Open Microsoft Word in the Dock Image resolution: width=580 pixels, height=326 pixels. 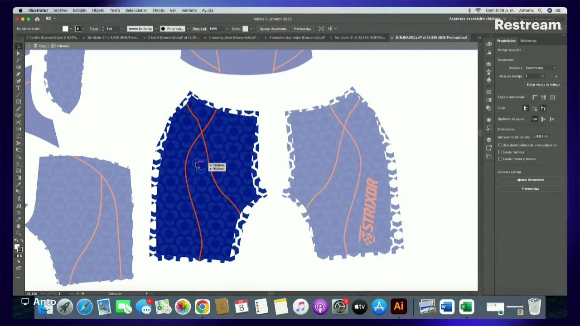click(x=446, y=307)
